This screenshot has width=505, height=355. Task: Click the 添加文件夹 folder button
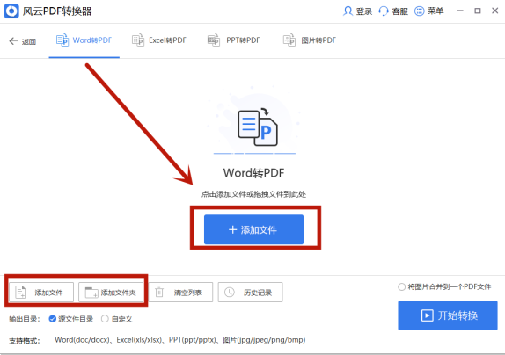tap(111, 293)
